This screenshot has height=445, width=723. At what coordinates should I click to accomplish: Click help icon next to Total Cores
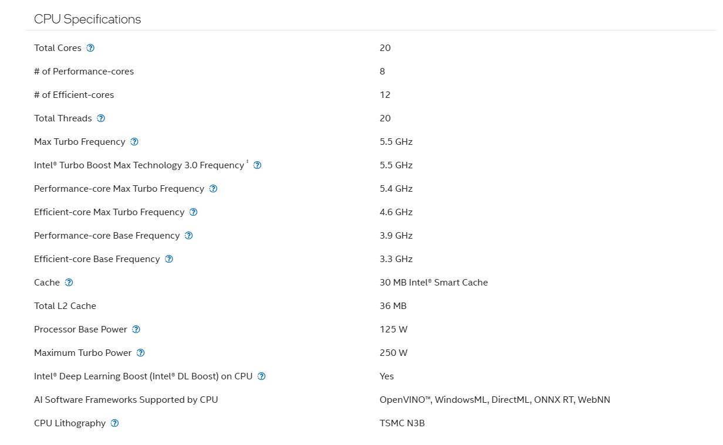coord(90,48)
